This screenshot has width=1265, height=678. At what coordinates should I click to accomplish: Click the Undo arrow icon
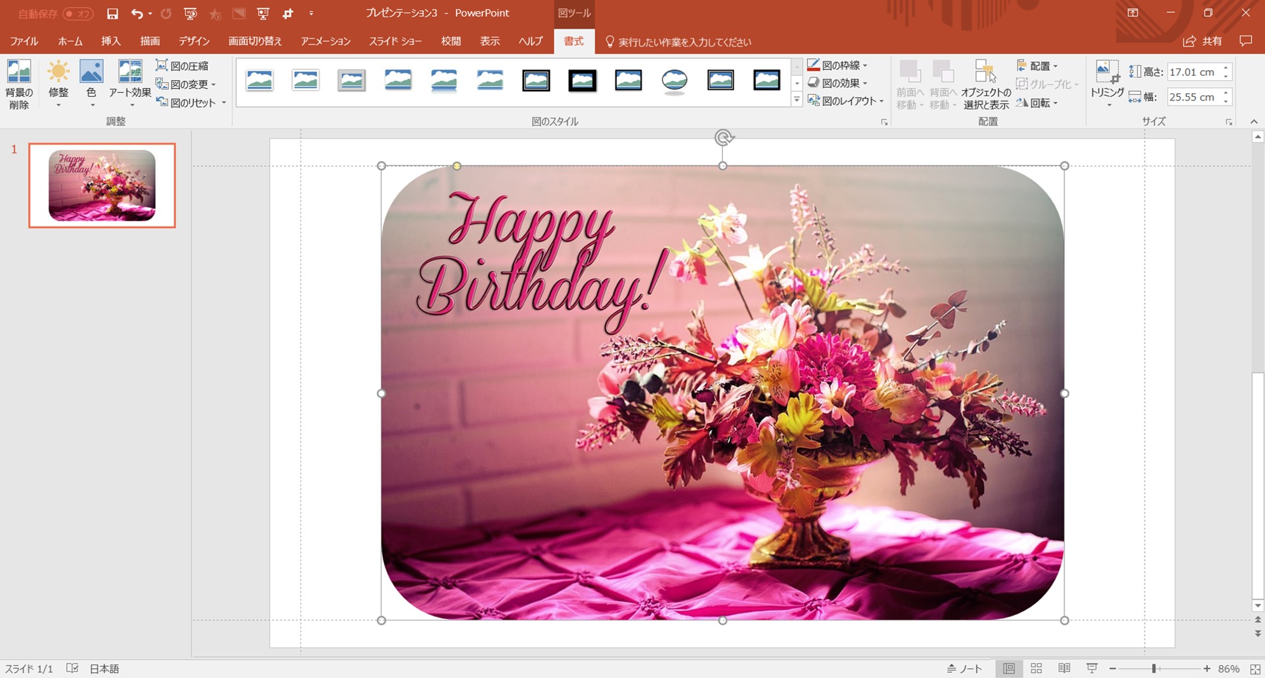coord(136,13)
